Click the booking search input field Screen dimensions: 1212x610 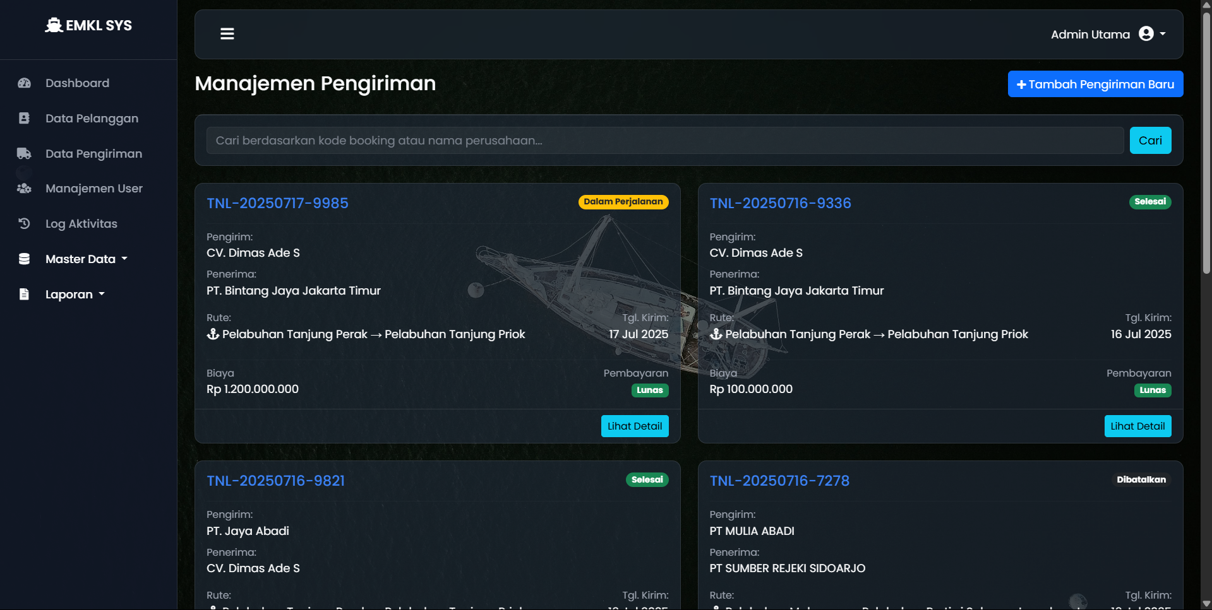click(x=664, y=141)
